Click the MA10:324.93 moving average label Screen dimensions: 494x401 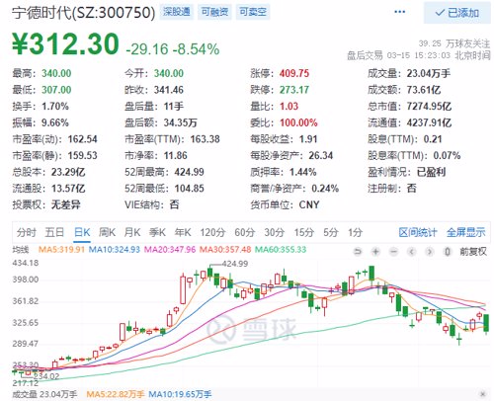(x=115, y=250)
